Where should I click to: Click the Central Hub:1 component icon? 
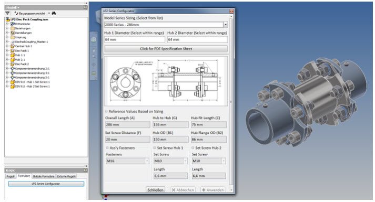pyautogui.click(x=13, y=46)
